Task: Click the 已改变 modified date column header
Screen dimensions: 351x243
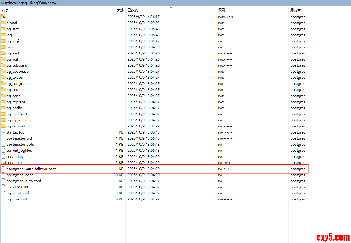Action: 133,10
